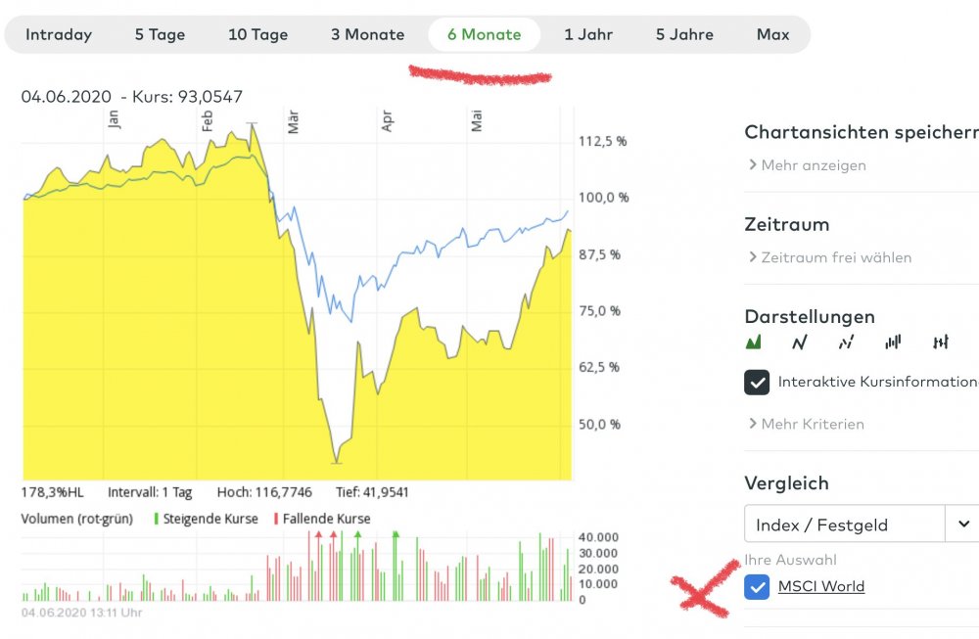
Task: Pick the last Darstellungen chart icon
Action: coord(941,342)
